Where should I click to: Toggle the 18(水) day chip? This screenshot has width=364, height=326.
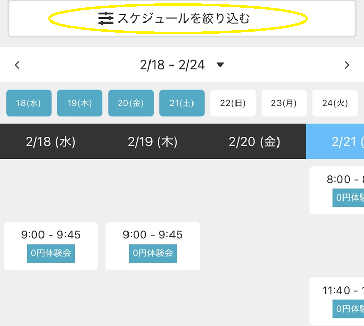pyautogui.click(x=29, y=103)
